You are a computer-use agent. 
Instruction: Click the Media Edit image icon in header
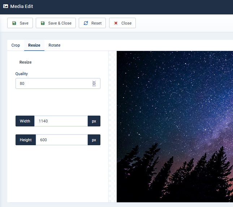coord(5,6)
